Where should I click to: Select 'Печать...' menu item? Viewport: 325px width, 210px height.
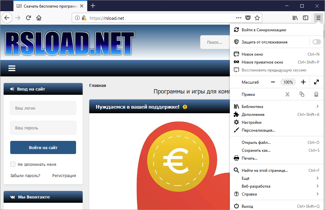click(277, 158)
